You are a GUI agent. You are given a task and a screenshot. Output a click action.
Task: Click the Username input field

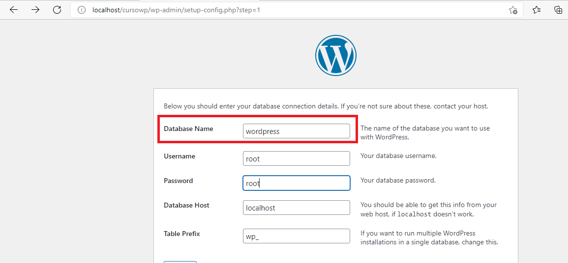[297, 158]
